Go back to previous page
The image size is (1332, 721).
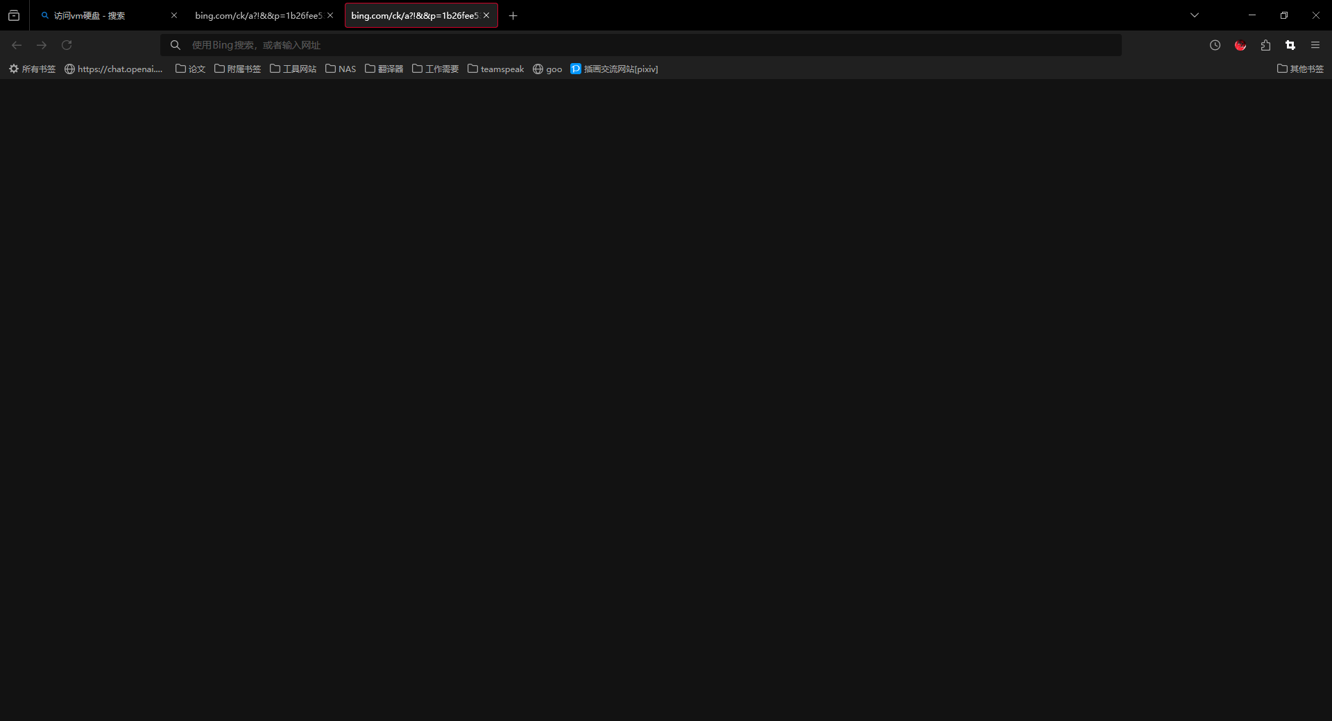pos(17,45)
